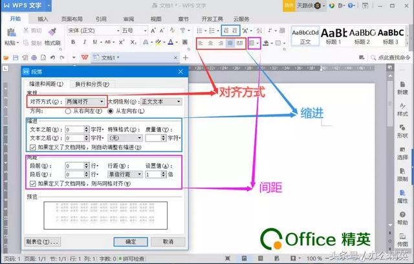Click the Save icon in quick toolbar
Image resolution: width=414 pixels, height=264 pixels.
click(16, 58)
